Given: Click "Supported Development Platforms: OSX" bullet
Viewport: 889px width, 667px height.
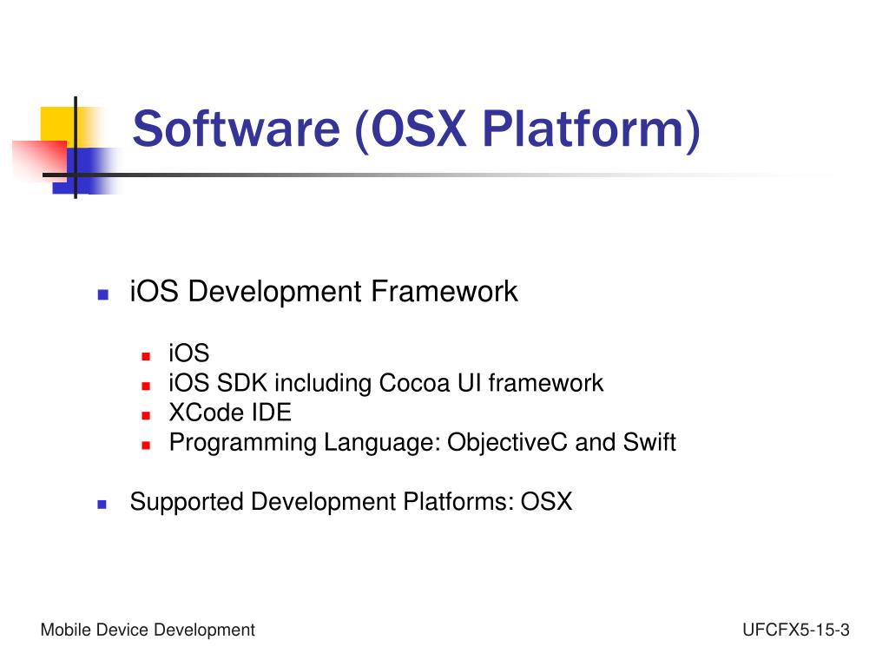Looking at the screenshot, I should tap(351, 503).
